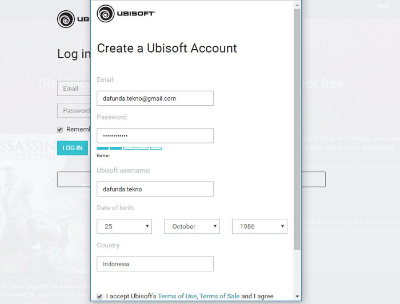Click the email field containing dafunda.tekno@gmail.com
The image size is (400, 304).
[155, 98]
